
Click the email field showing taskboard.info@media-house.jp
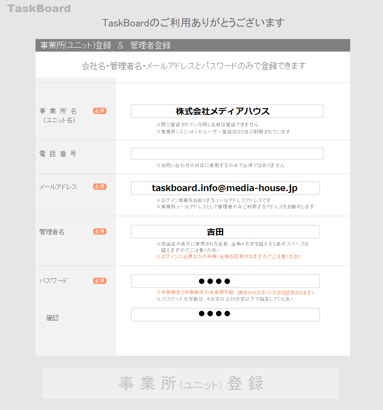coord(225,188)
